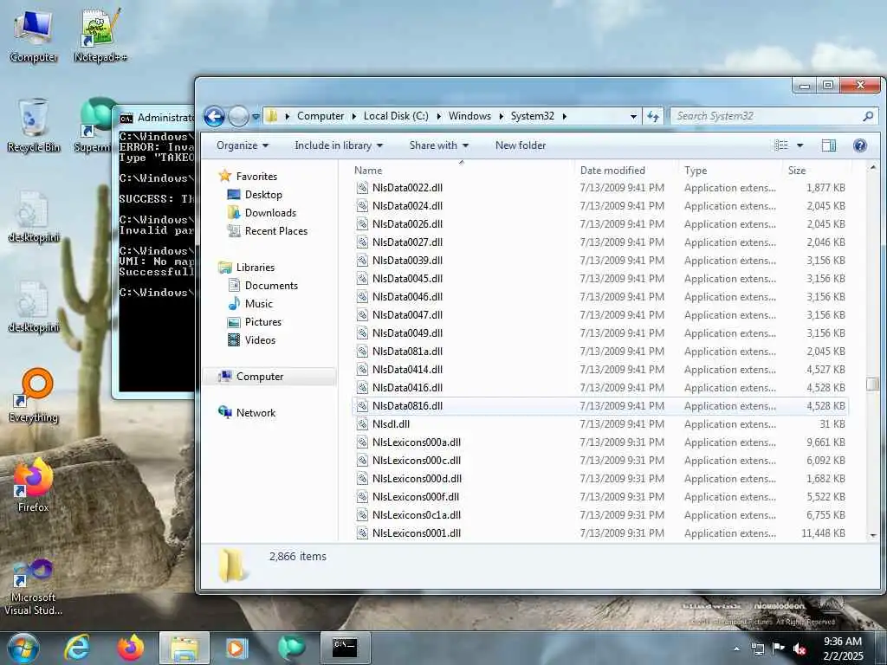Open Include in library menu
The width and height of the screenshot is (887, 665).
pos(339,145)
